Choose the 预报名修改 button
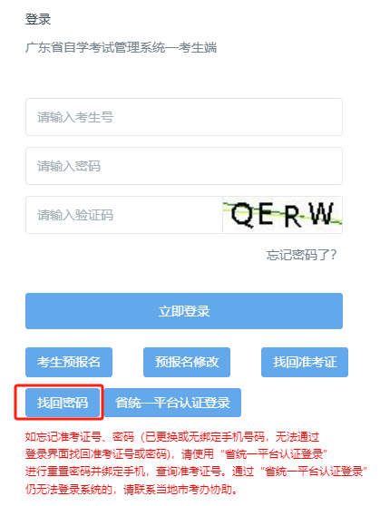390x506 pixels. coord(187,362)
